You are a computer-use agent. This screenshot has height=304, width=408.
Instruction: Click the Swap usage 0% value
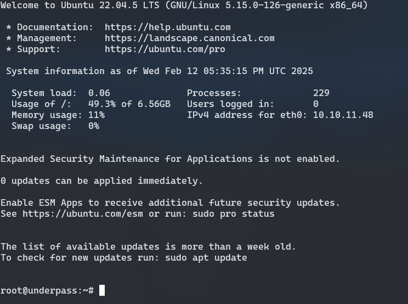pos(93,126)
